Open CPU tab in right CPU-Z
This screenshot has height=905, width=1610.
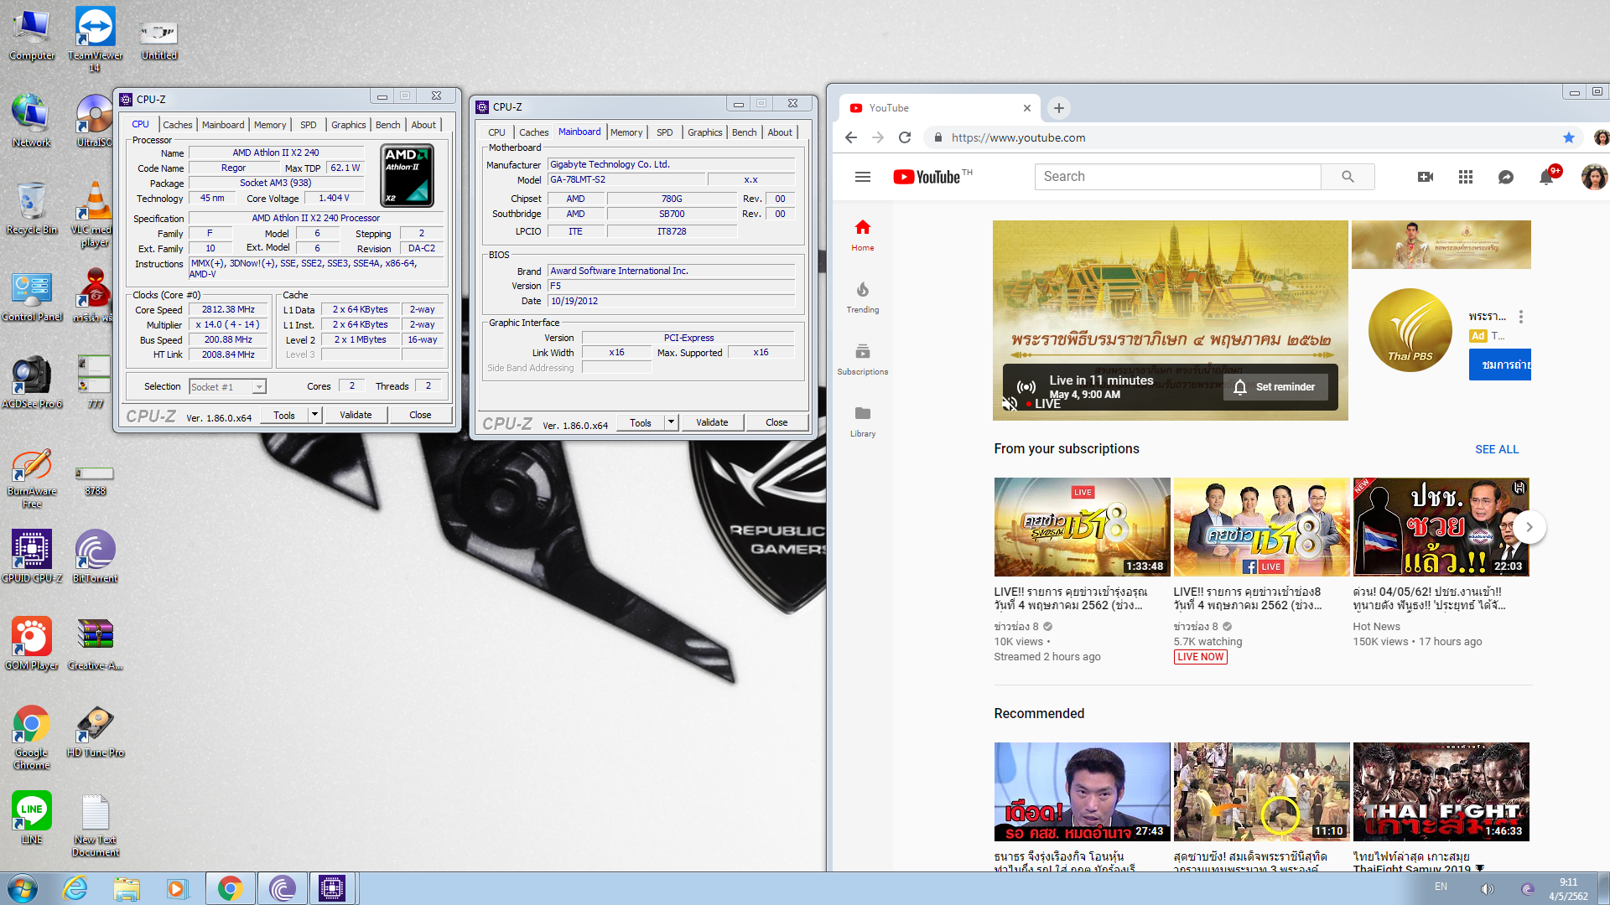[x=496, y=132]
